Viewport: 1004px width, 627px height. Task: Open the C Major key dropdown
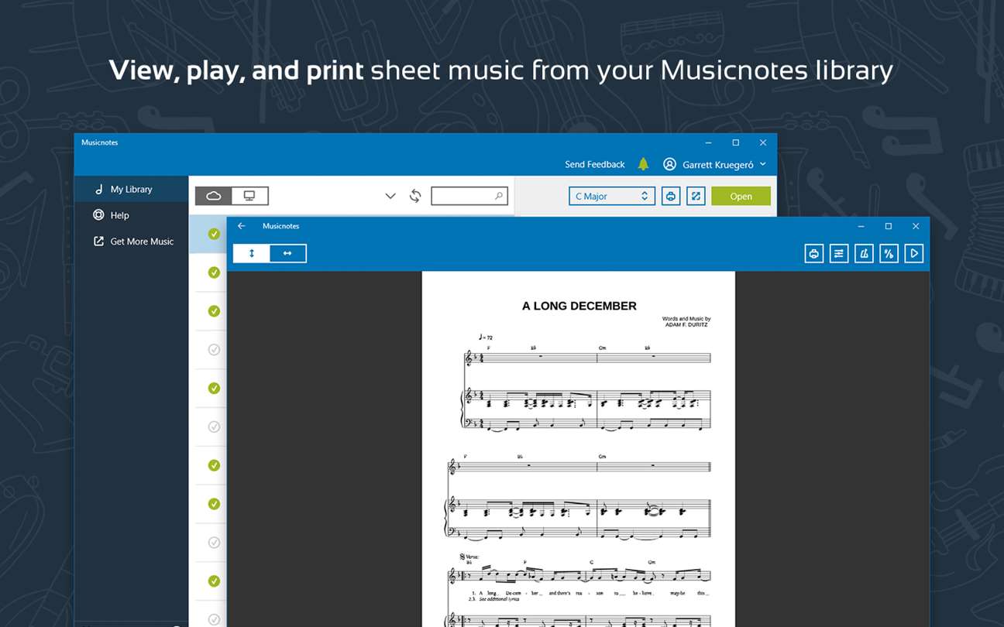tap(612, 197)
